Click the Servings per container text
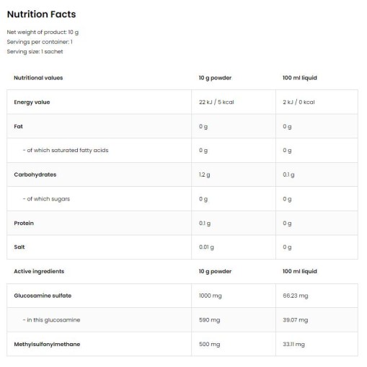 pos(40,42)
